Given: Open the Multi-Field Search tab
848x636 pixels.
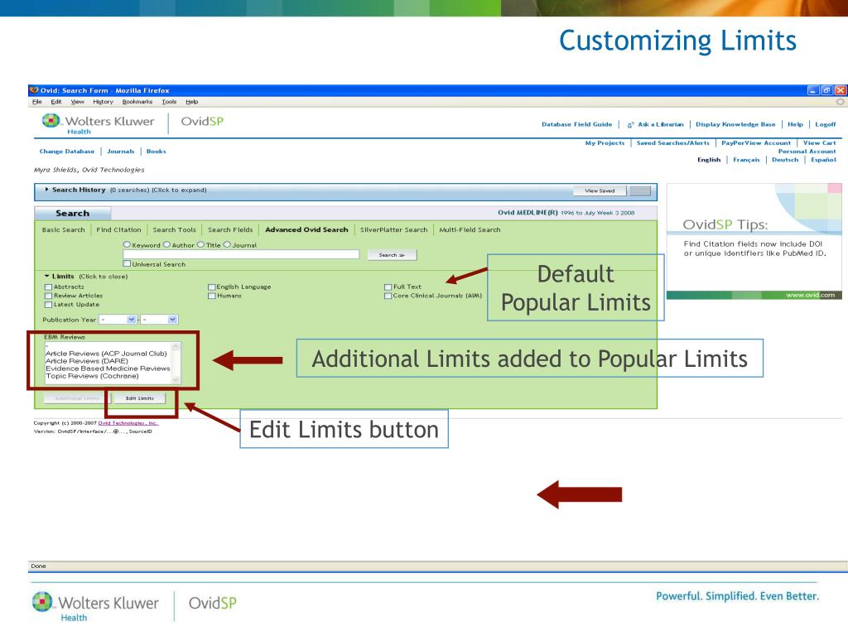Looking at the screenshot, I should click(x=470, y=230).
